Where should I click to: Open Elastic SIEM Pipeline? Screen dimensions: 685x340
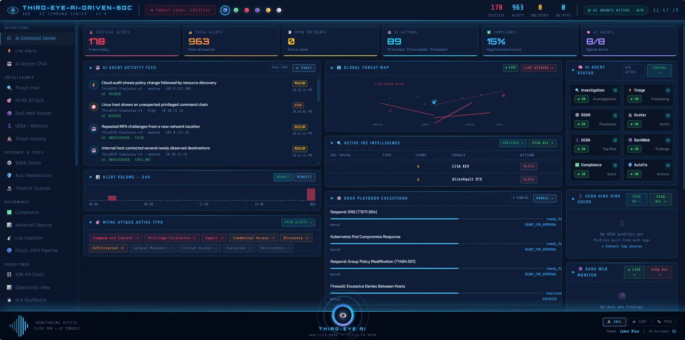point(36,251)
